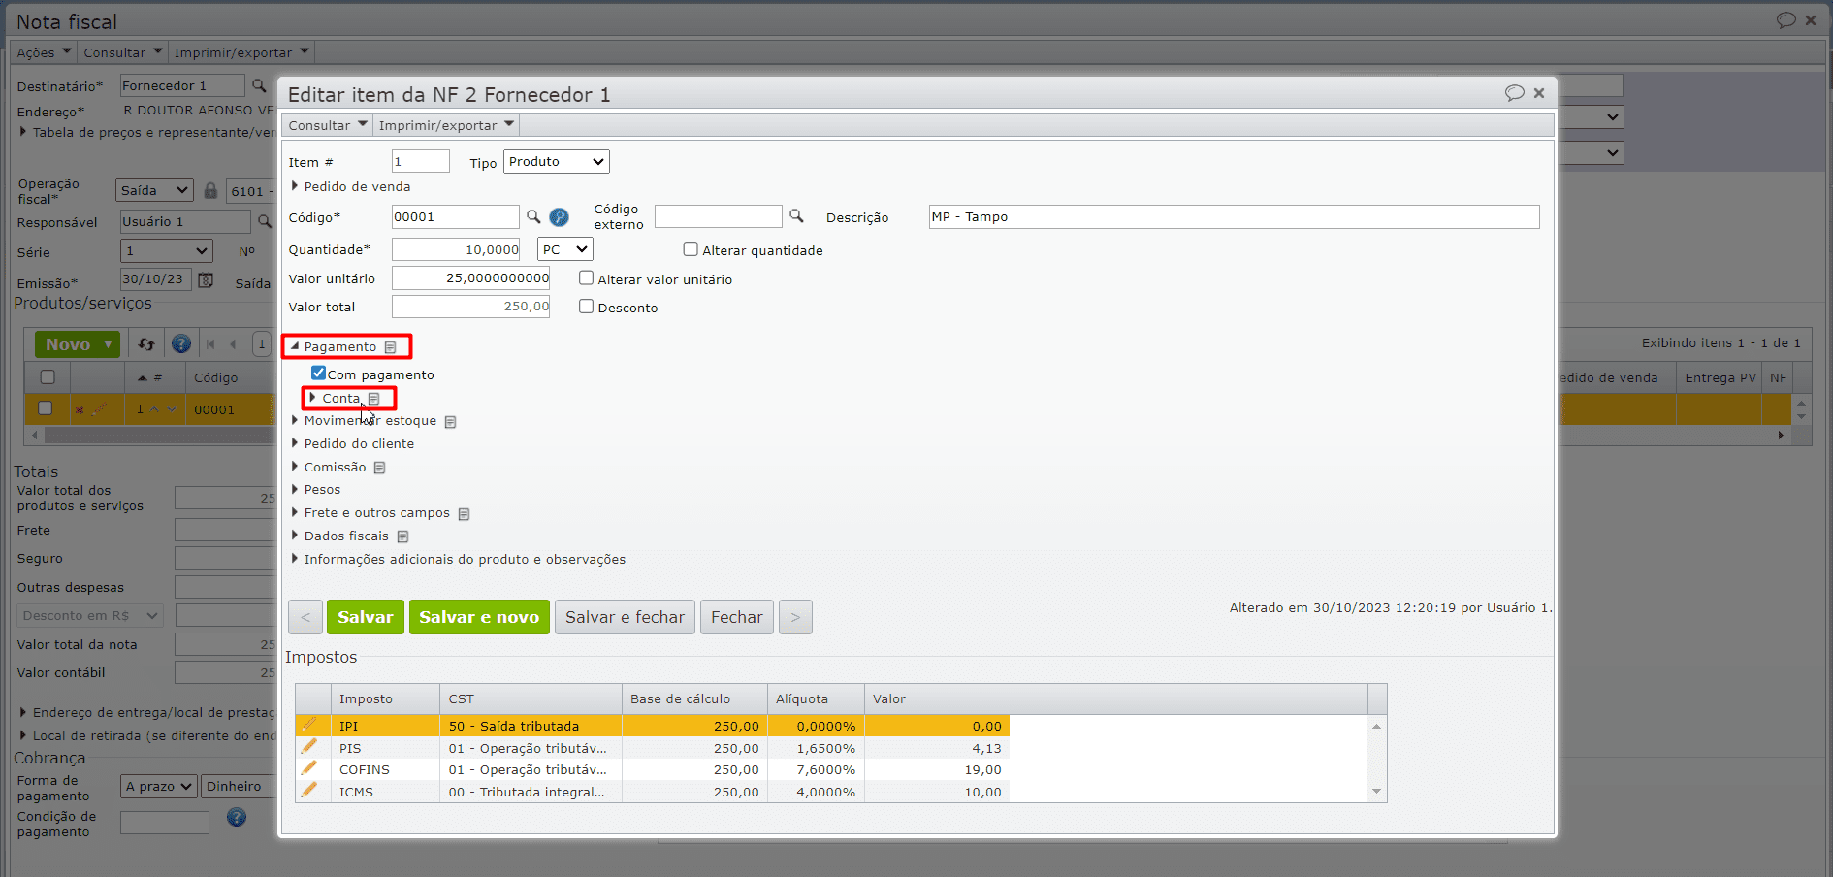The width and height of the screenshot is (1833, 877).
Task: Open the calendar icon next to Emissão date
Action: pyautogui.click(x=206, y=280)
